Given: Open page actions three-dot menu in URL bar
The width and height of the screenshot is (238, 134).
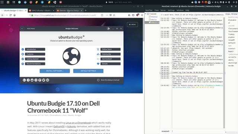Looking at the screenshot, I should 107,15.
